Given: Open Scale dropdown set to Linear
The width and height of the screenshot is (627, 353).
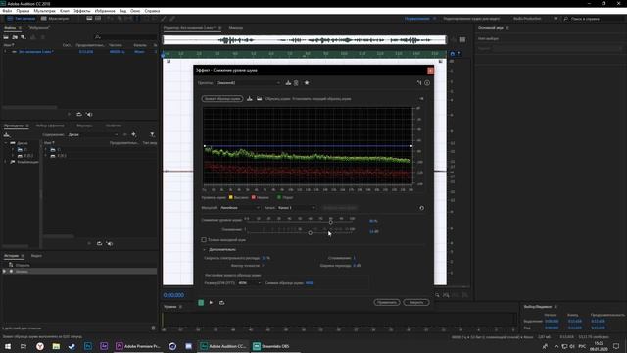Looking at the screenshot, I should [240, 208].
